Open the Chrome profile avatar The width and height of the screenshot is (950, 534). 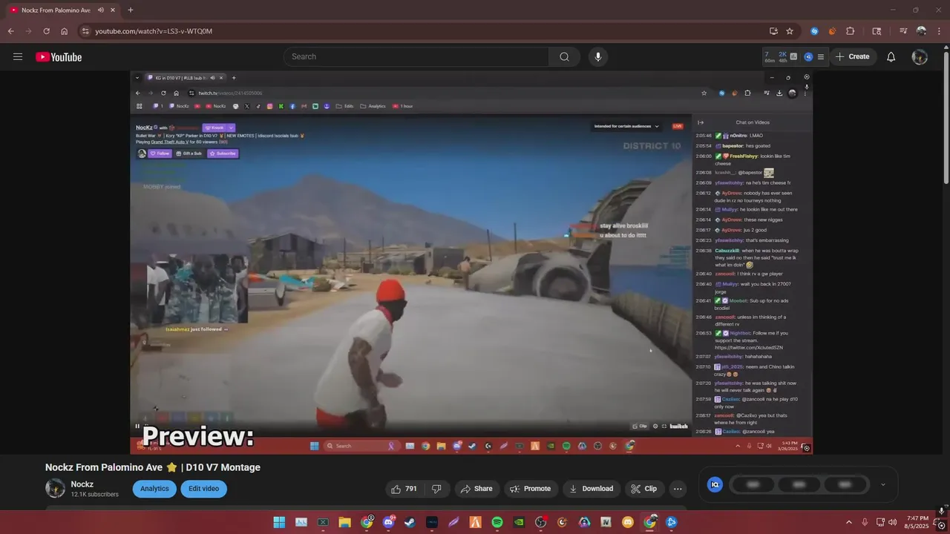click(x=921, y=31)
